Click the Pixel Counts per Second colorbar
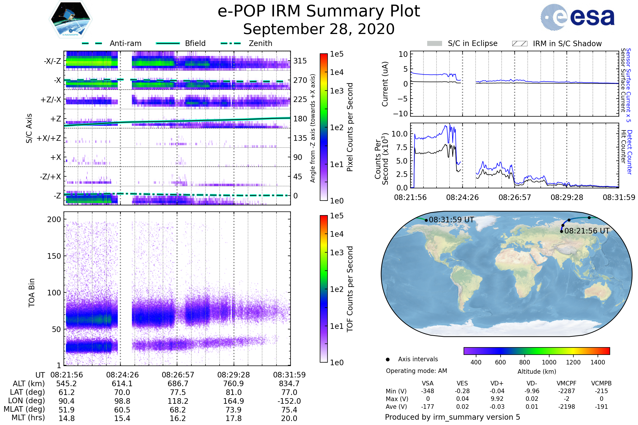 click(324, 127)
